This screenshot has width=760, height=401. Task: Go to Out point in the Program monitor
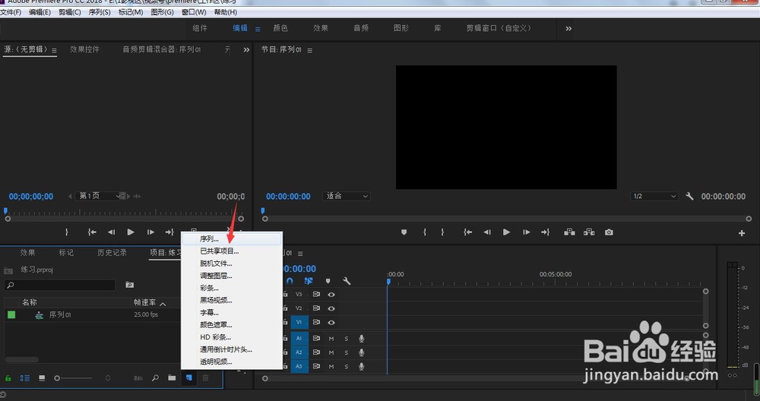pyautogui.click(x=546, y=232)
